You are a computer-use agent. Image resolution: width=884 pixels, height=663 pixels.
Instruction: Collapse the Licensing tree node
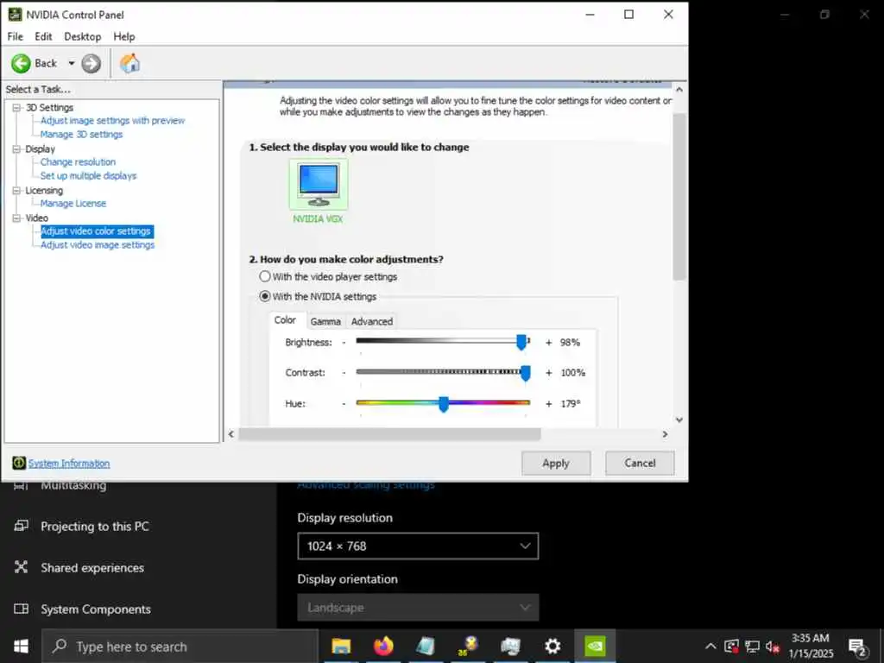pos(16,191)
